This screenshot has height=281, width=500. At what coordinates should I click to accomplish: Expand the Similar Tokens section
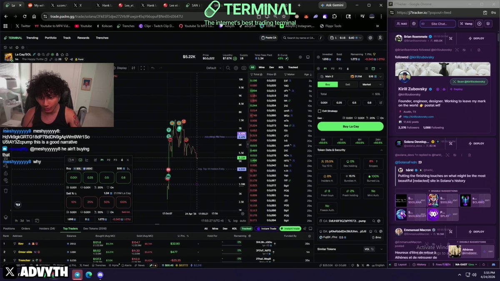pyautogui.click(x=381, y=249)
